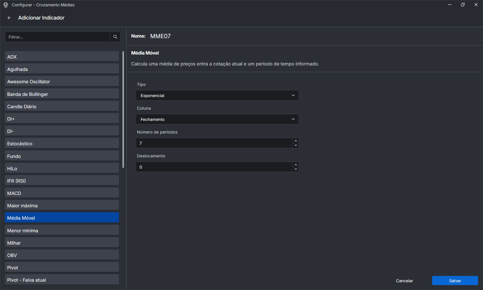Click the indicator list scrollbar
Viewport: 483px width, 290px height.
tap(123, 109)
